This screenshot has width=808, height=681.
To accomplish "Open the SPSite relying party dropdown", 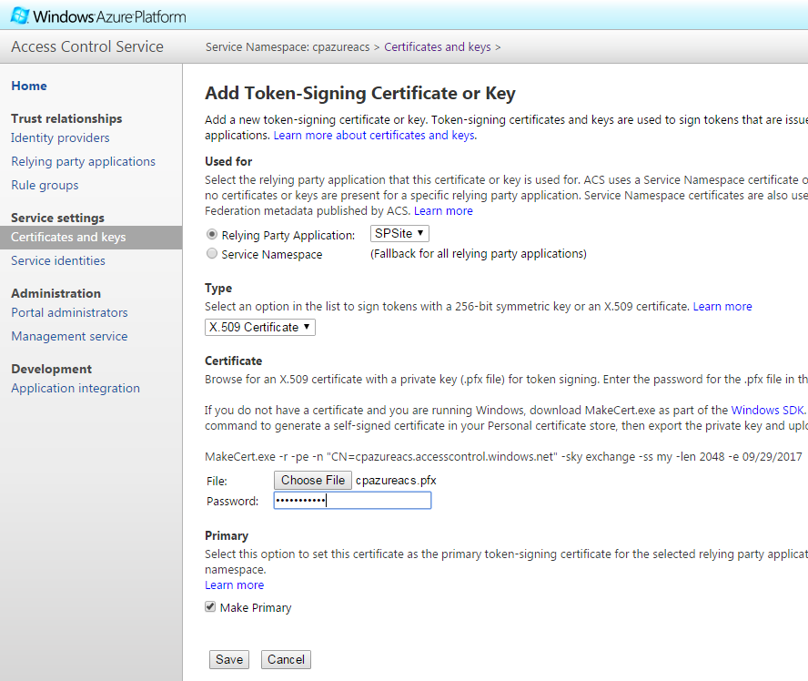I will click(399, 234).
